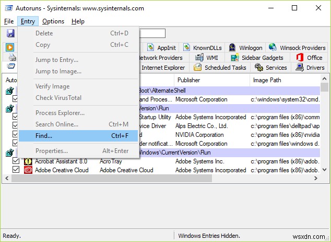The height and width of the screenshot is (242, 331).
Task: Click the Acrobat Assistant 8.0 entry icon
Action: coord(28,161)
